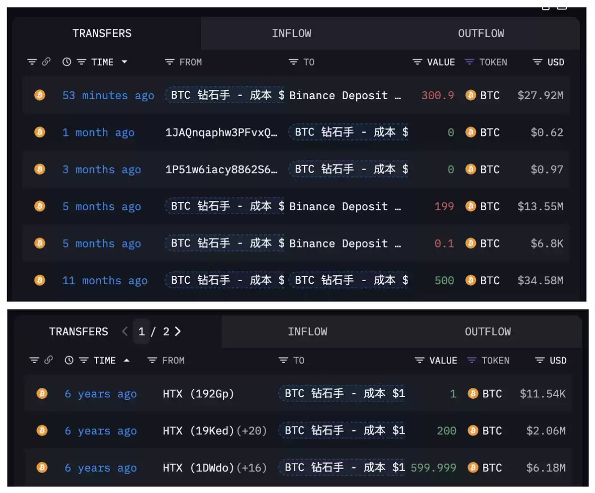Open the FROM column filter icon in the upper panel
Screen dimensions: 595x493
[x=170, y=62]
